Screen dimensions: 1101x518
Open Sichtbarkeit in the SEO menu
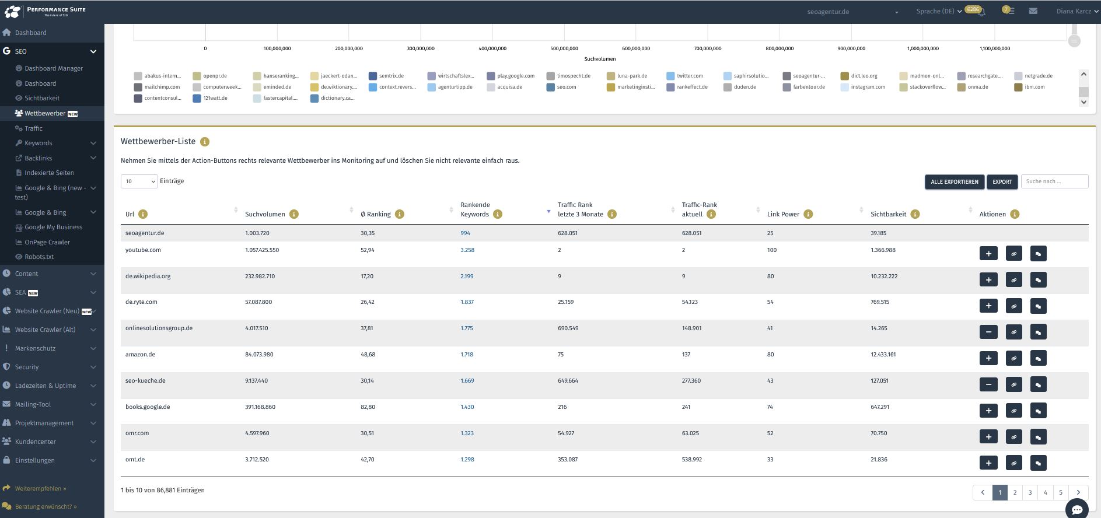click(42, 98)
